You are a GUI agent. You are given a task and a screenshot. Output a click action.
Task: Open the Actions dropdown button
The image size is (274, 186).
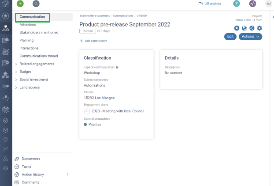click(250, 37)
